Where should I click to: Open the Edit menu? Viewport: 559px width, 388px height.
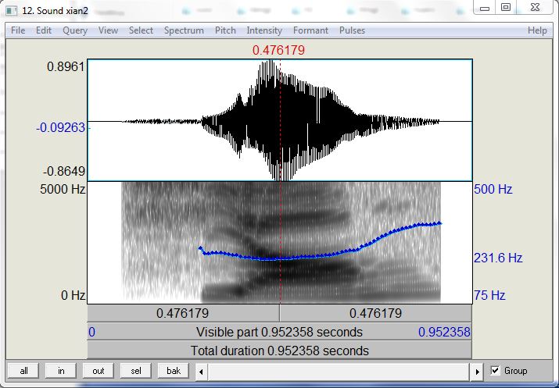pos(44,30)
